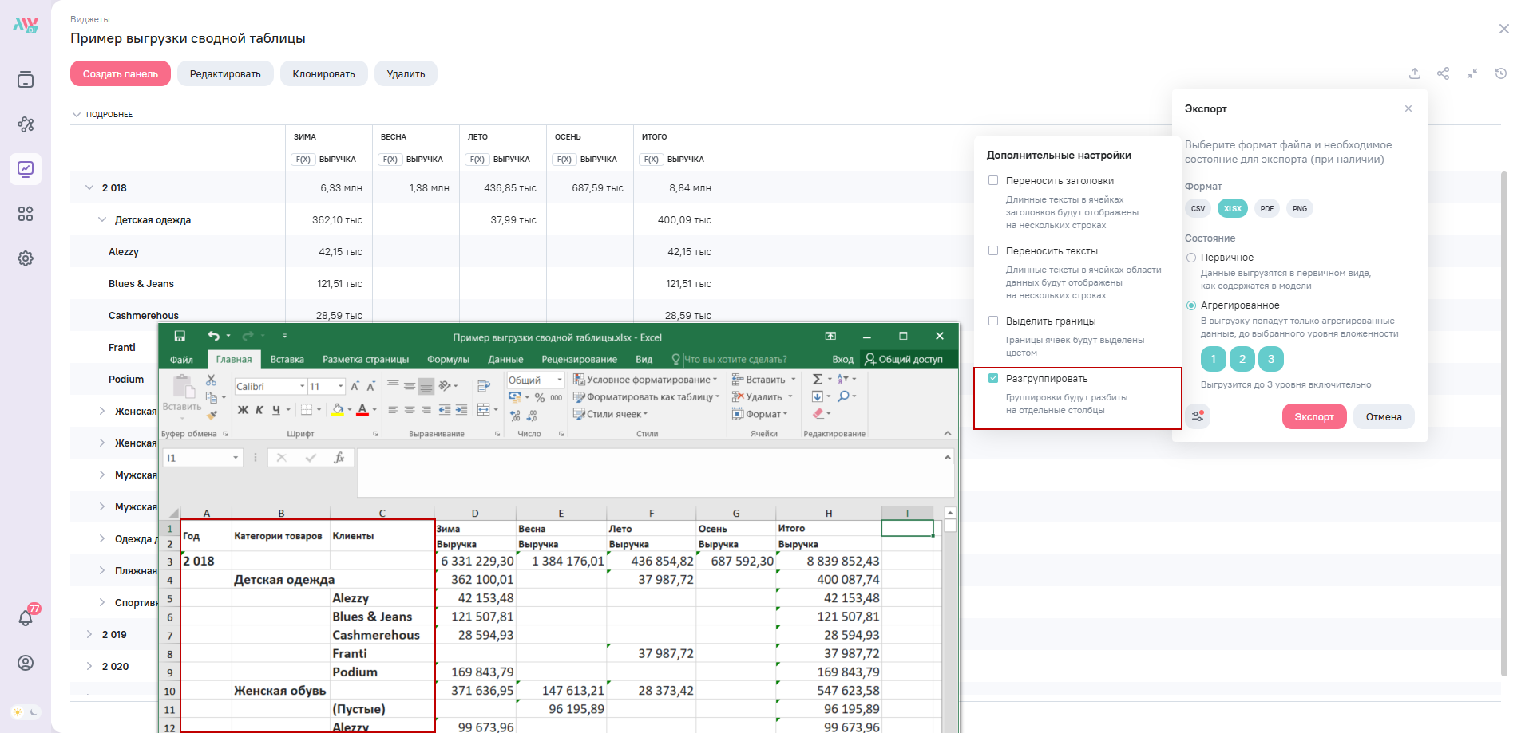Open the history icon at top right

[x=1500, y=73]
